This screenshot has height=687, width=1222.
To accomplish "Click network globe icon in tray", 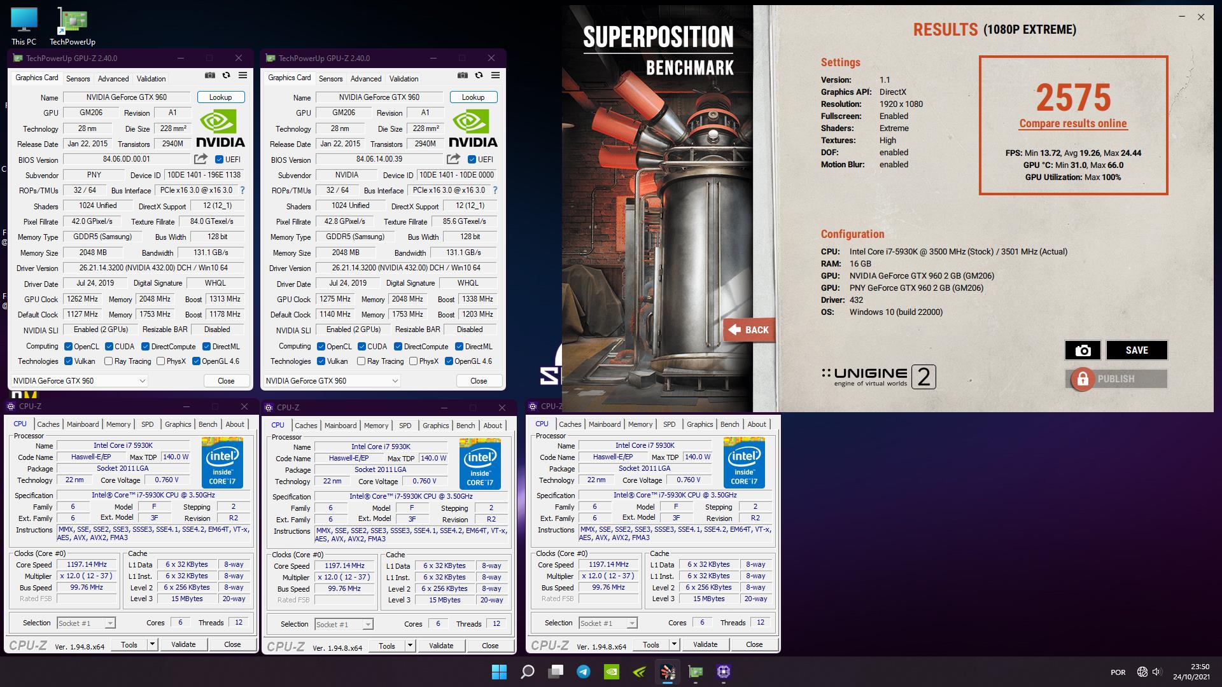I will 1142,672.
